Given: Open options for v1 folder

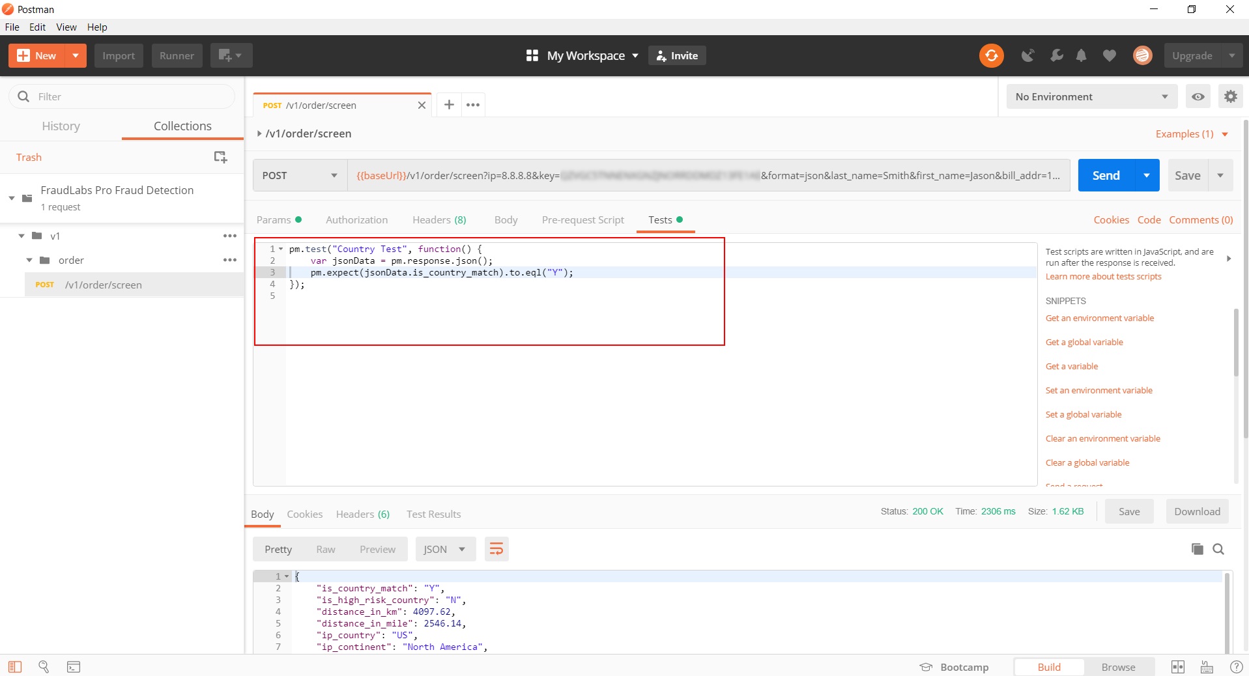Looking at the screenshot, I should [230, 236].
